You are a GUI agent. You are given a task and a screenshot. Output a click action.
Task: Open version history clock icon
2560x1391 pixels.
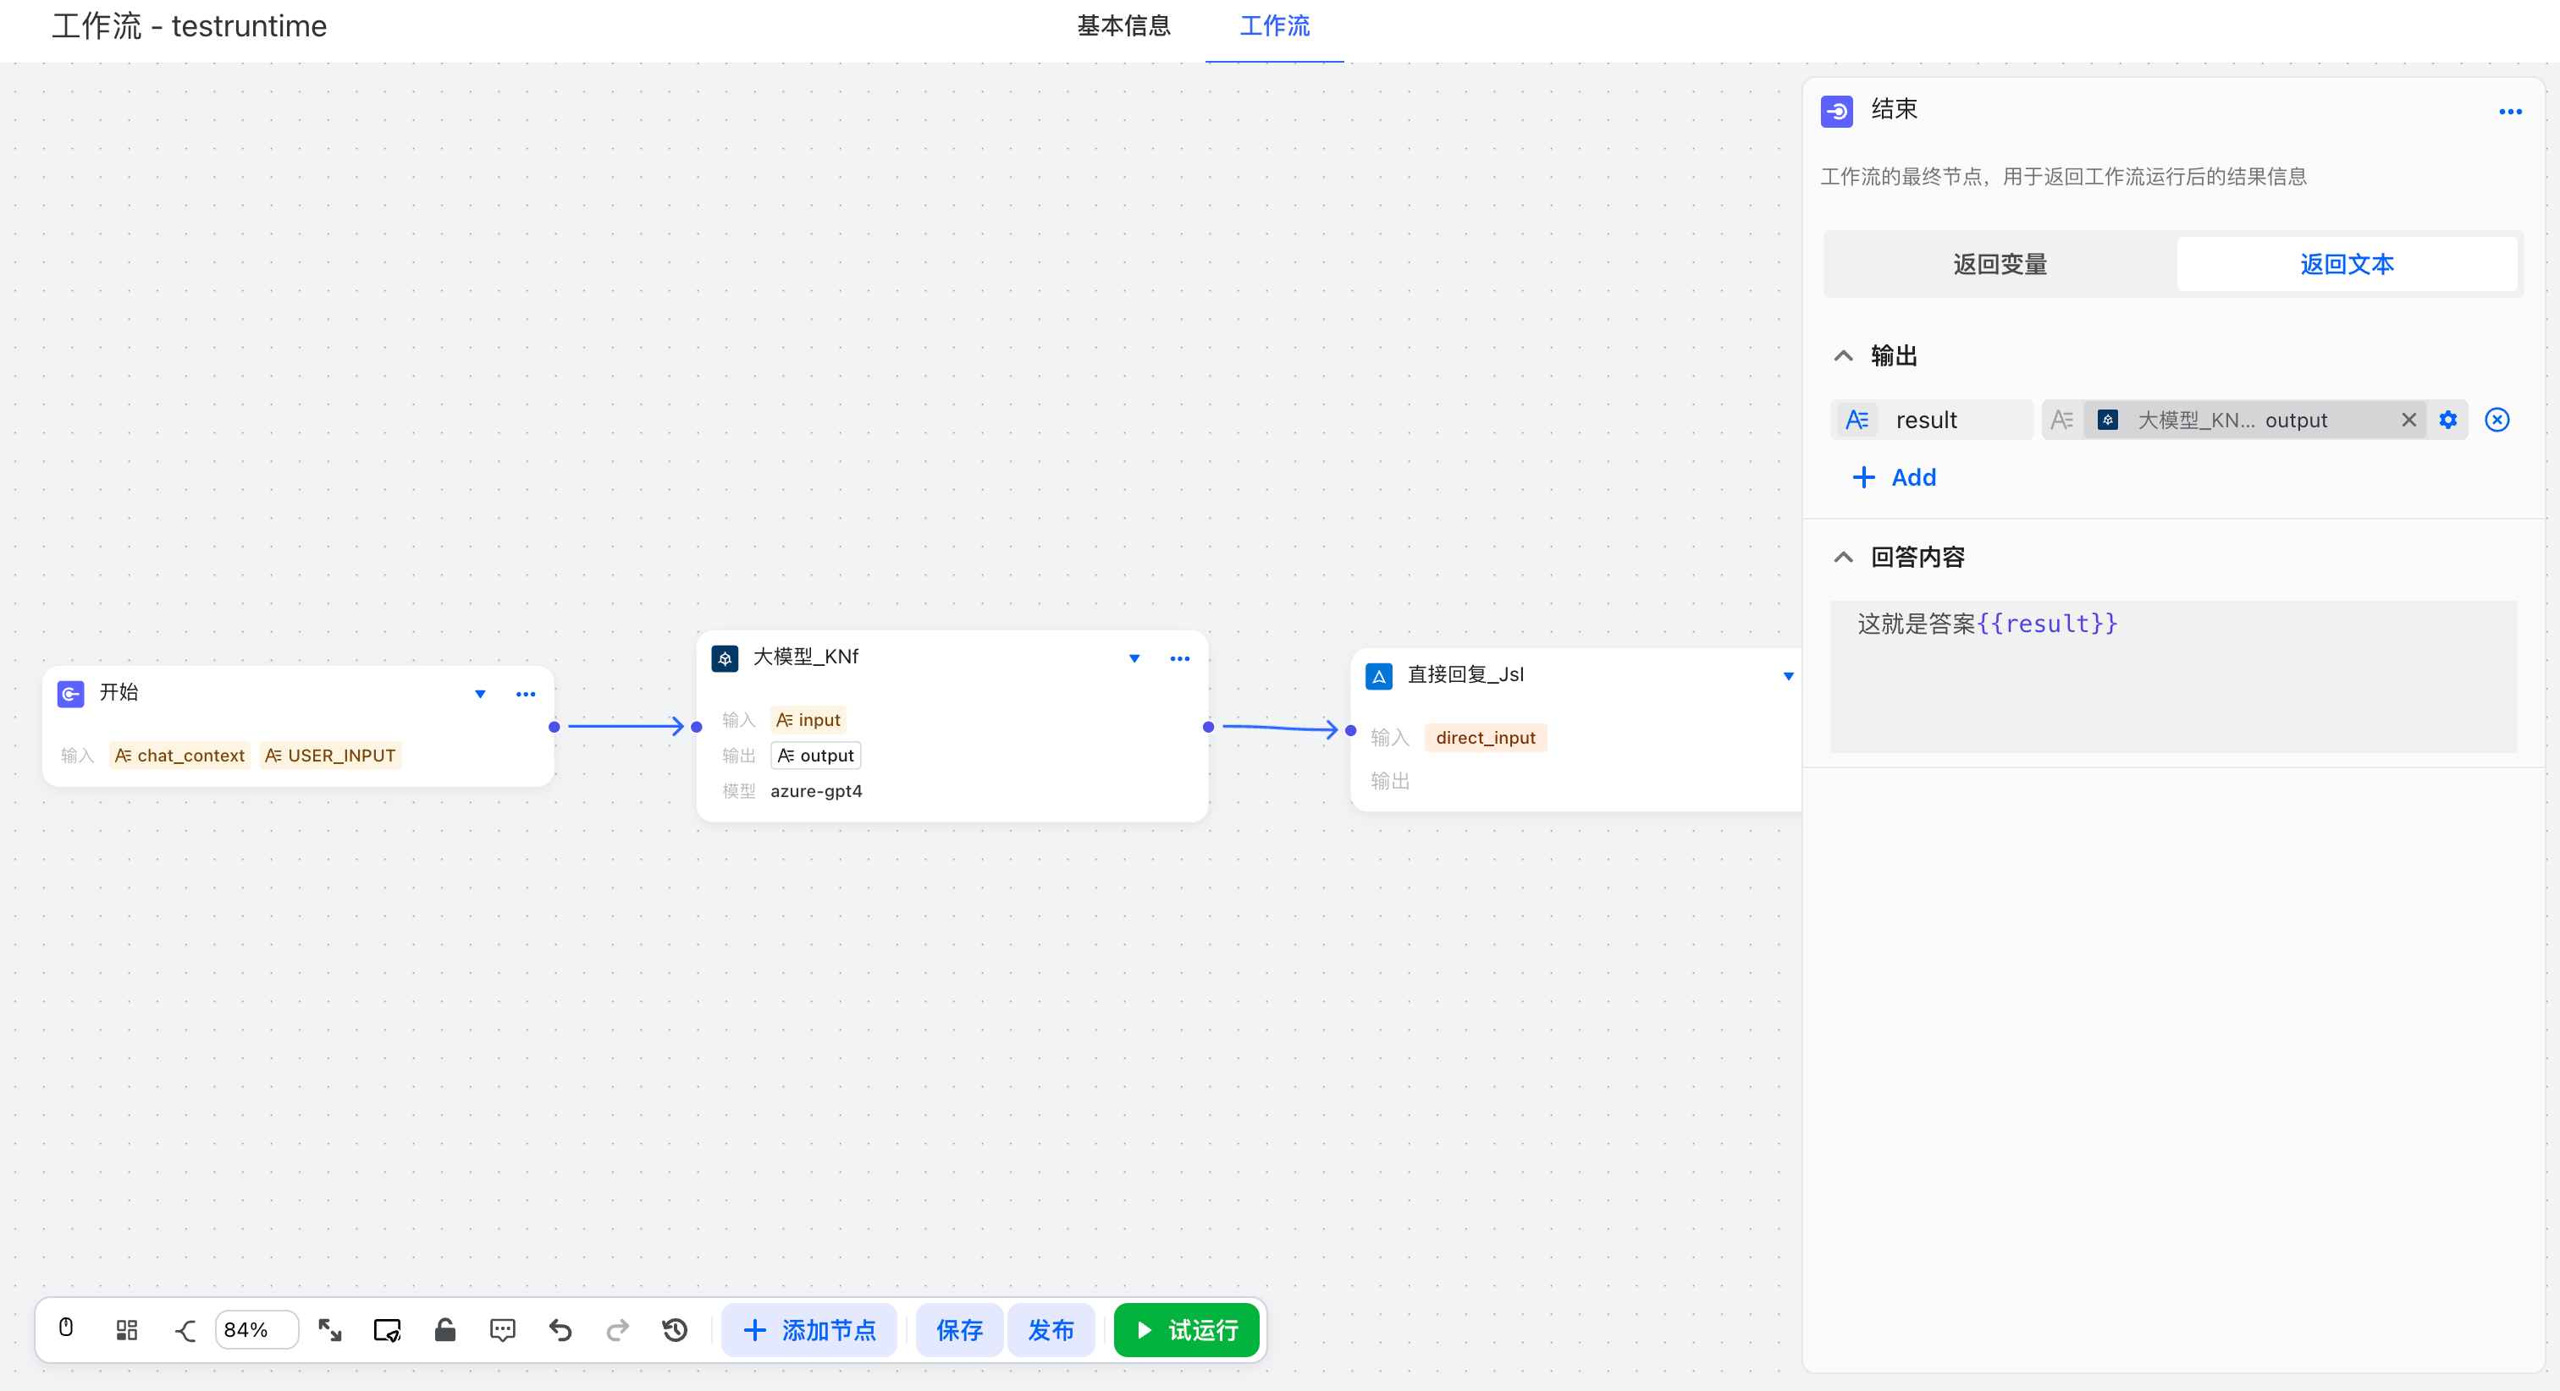675,1329
